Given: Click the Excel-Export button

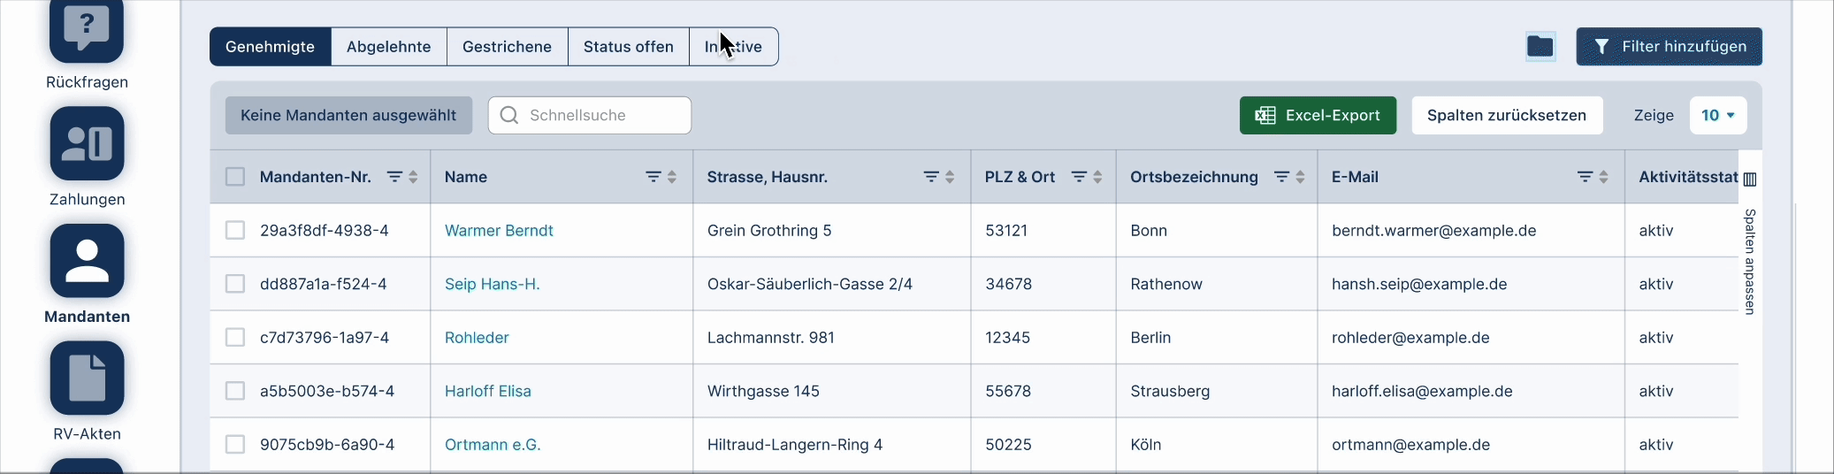Looking at the screenshot, I should point(1318,116).
